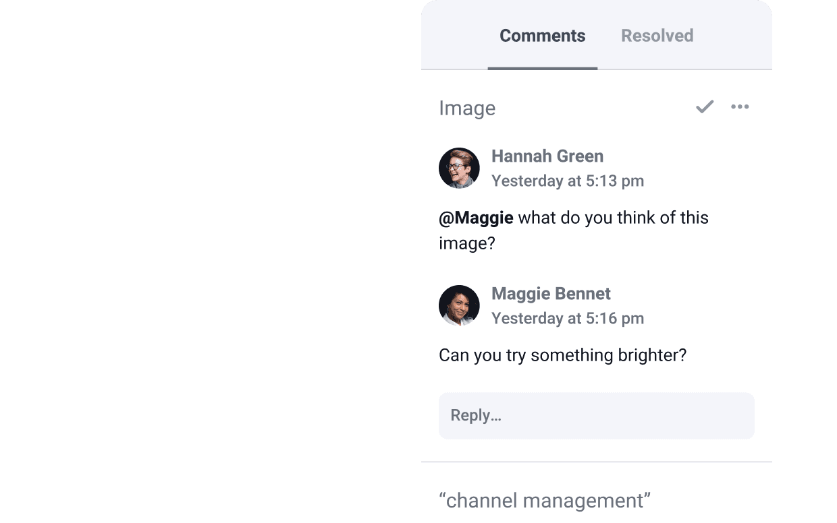This screenshot has height=523, width=837.
Task: Click Maggie Bennet's profile avatar
Action: pos(459,305)
